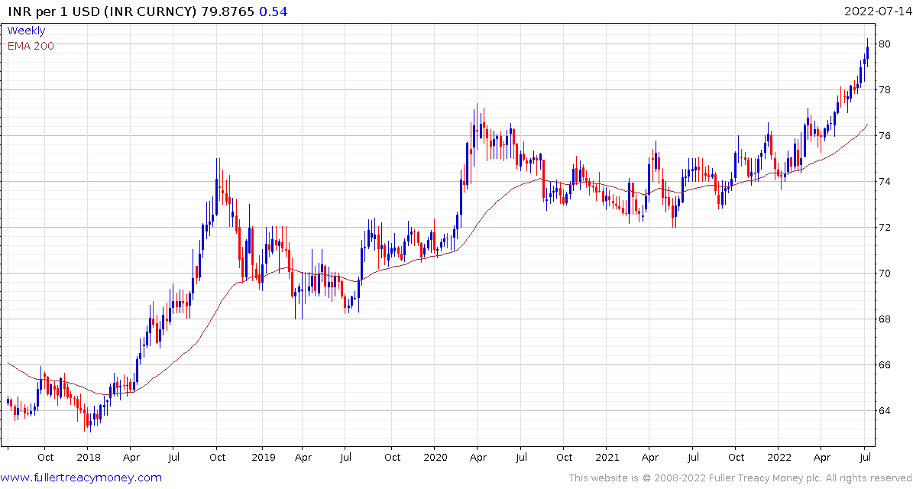Click the 2018 time axis label
The image size is (913, 489).
click(x=87, y=458)
